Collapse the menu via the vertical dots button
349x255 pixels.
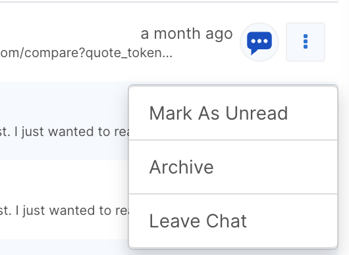click(x=306, y=42)
